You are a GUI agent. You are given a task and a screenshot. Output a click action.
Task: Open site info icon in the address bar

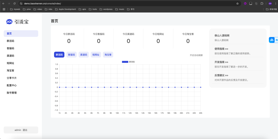click(21, 3)
